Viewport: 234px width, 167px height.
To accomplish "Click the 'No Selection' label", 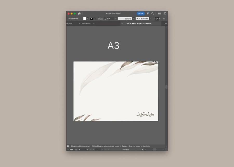I will 73,19.
